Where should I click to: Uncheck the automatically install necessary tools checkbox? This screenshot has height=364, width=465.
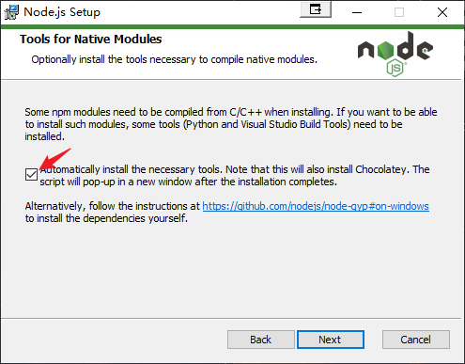[x=31, y=175]
